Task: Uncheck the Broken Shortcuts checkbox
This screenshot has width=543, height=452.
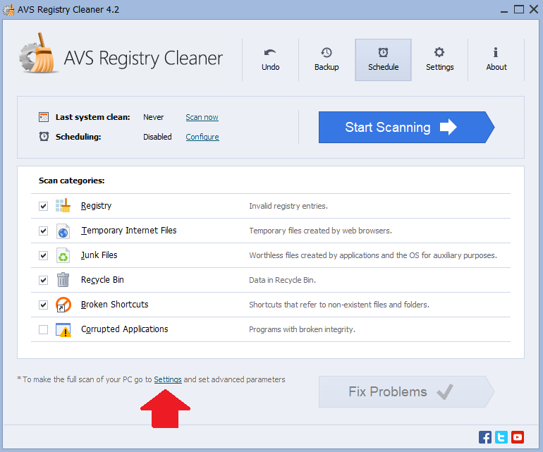Action: 43,305
